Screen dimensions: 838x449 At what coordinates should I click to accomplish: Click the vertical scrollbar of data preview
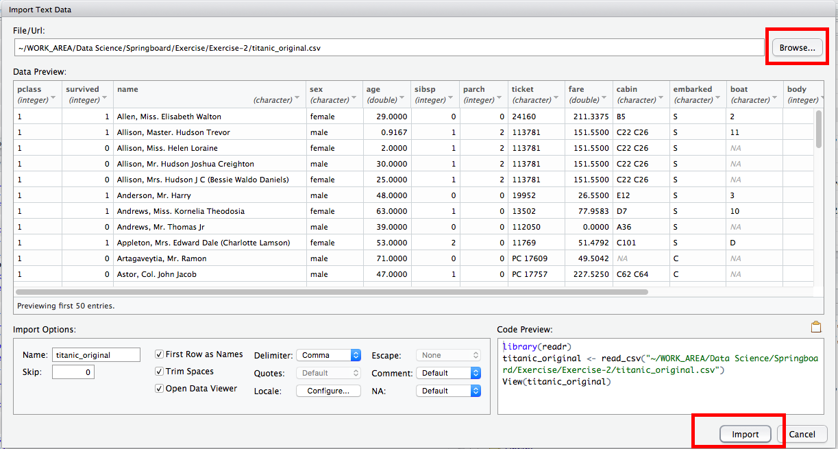(x=819, y=128)
